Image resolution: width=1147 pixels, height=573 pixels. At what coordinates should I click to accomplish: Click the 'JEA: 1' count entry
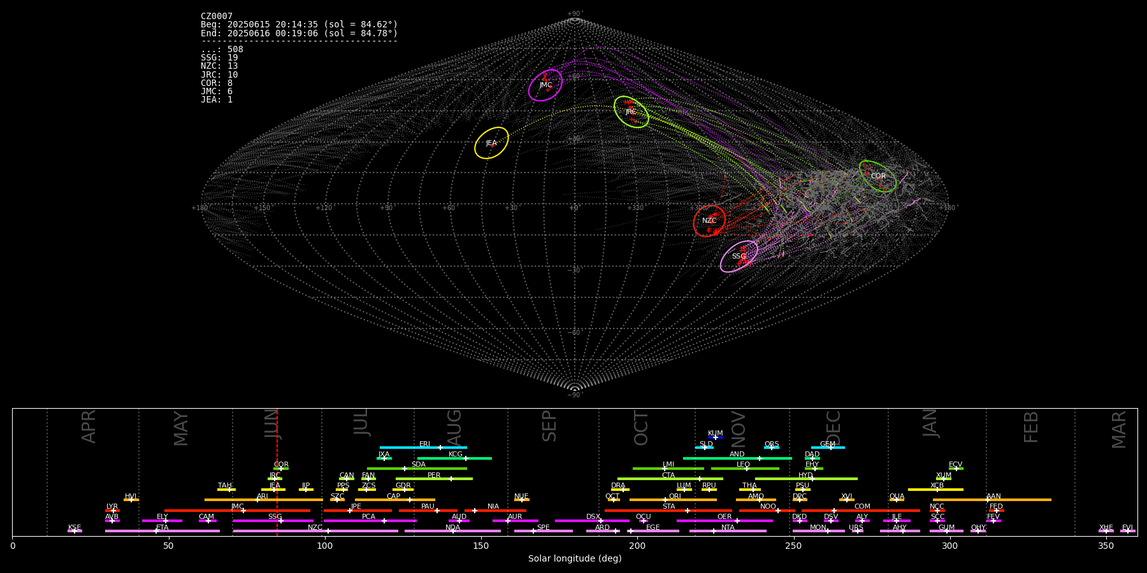(x=217, y=99)
